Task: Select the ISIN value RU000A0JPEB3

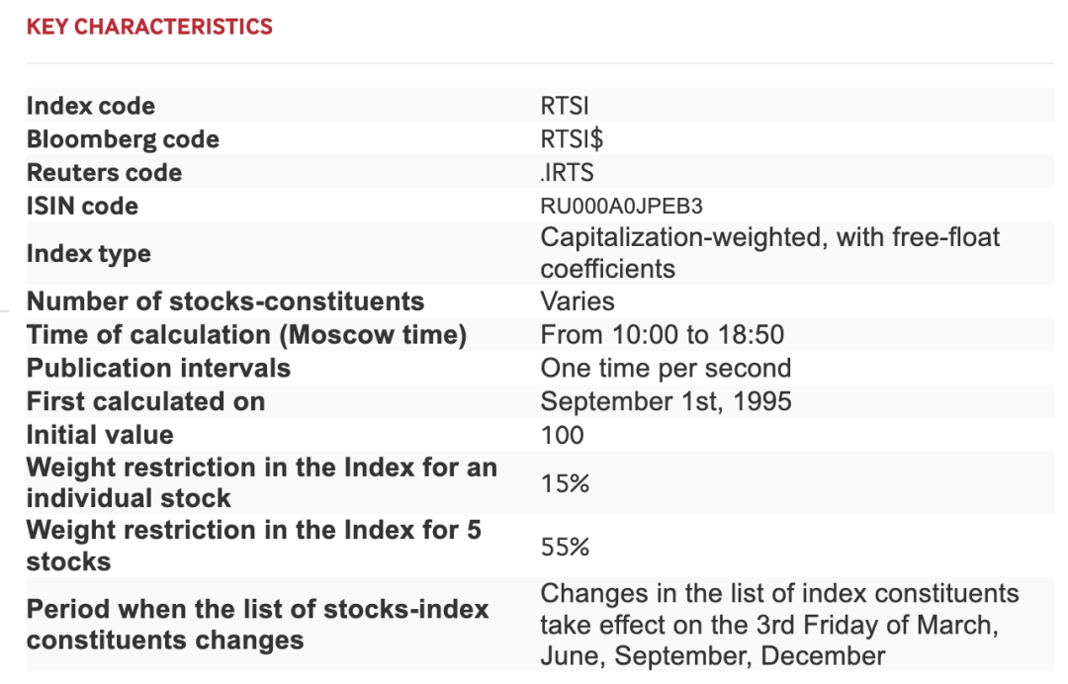Action: 622,207
